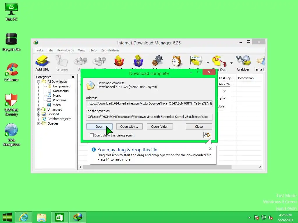Open the Tasks menu
298x223 pixels.
[x=39, y=50]
